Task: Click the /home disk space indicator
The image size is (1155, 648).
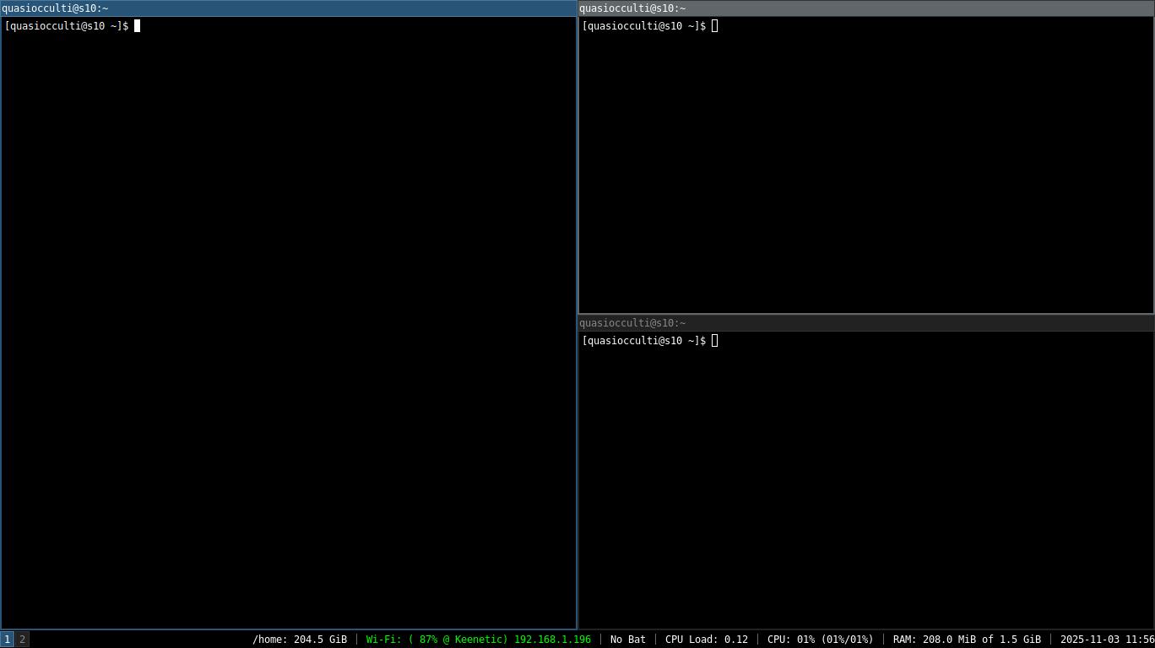Action: 300,640
